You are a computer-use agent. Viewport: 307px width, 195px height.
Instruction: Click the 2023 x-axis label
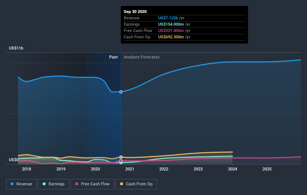click(x=198, y=169)
